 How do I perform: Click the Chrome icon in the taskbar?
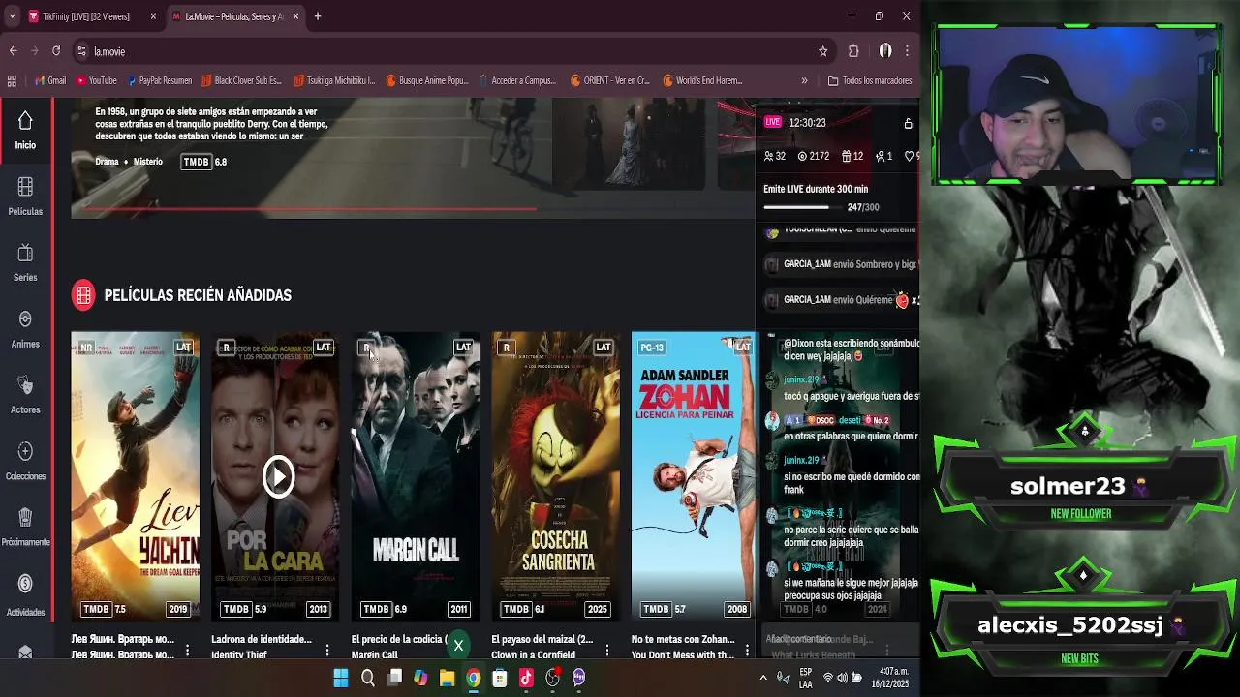(x=474, y=679)
